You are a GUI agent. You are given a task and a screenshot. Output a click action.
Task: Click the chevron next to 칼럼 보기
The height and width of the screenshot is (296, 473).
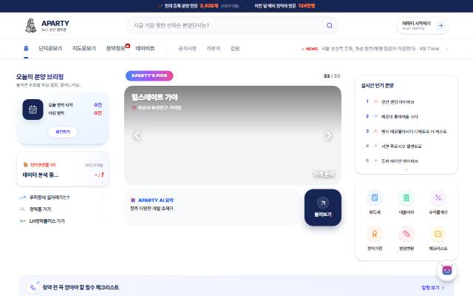click(443, 288)
